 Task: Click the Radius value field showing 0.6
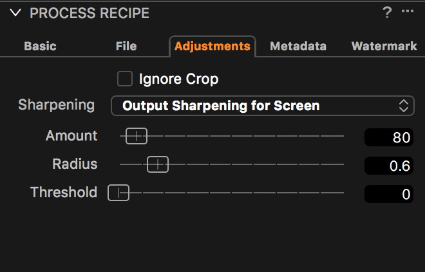tap(388, 166)
